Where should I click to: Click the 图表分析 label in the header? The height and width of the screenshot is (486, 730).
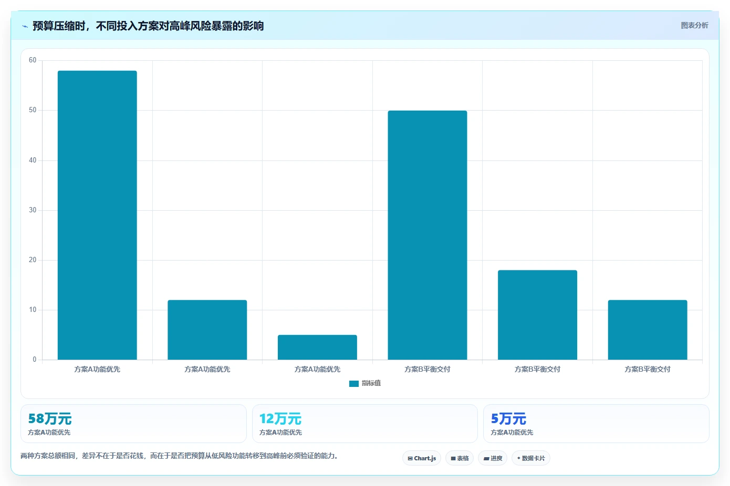(694, 25)
